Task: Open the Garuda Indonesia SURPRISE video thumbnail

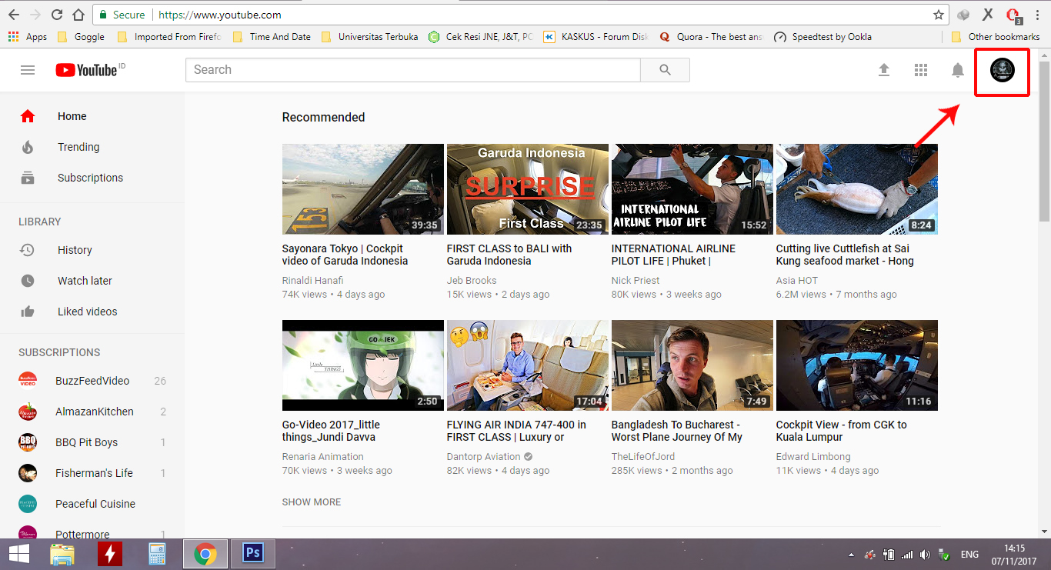Action: point(527,188)
